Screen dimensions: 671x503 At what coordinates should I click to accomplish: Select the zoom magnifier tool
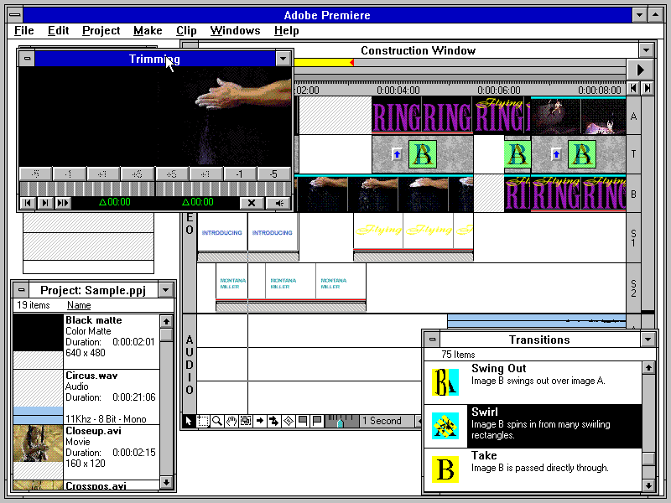(x=217, y=421)
